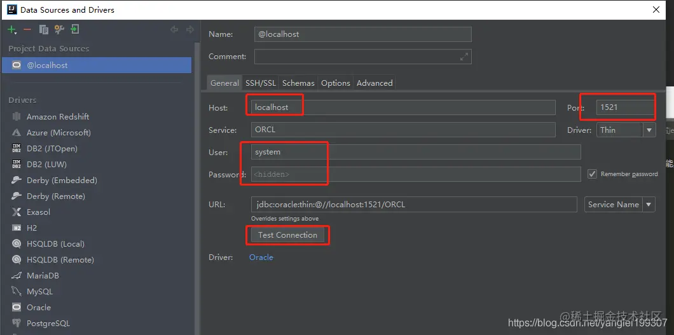Go back with the left arrow icon
674x335 pixels.
(174, 29)
